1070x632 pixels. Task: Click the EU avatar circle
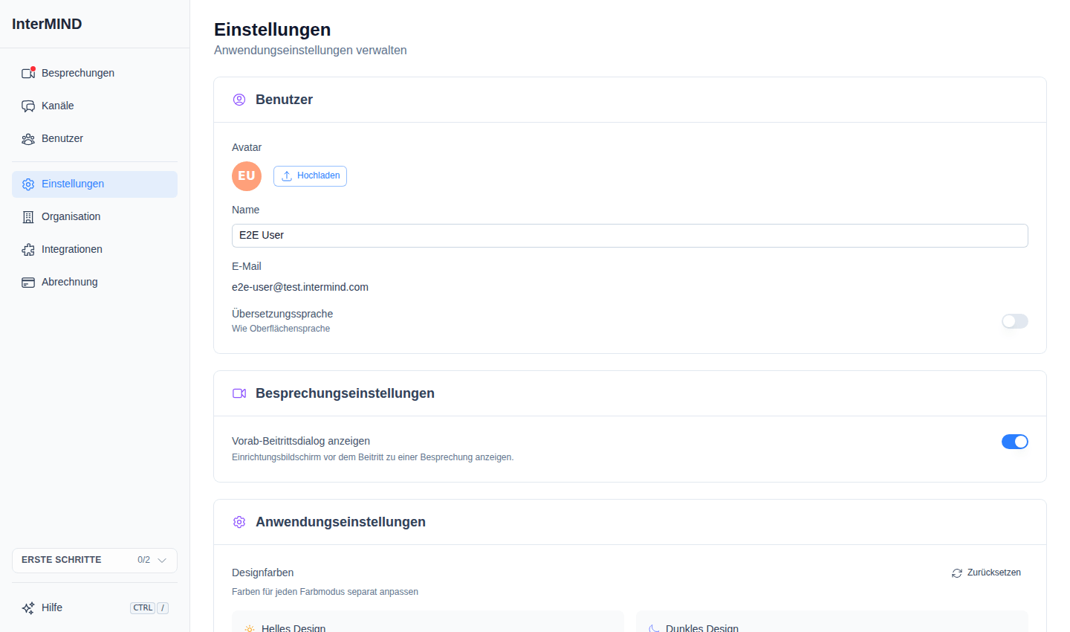[247, 176]
